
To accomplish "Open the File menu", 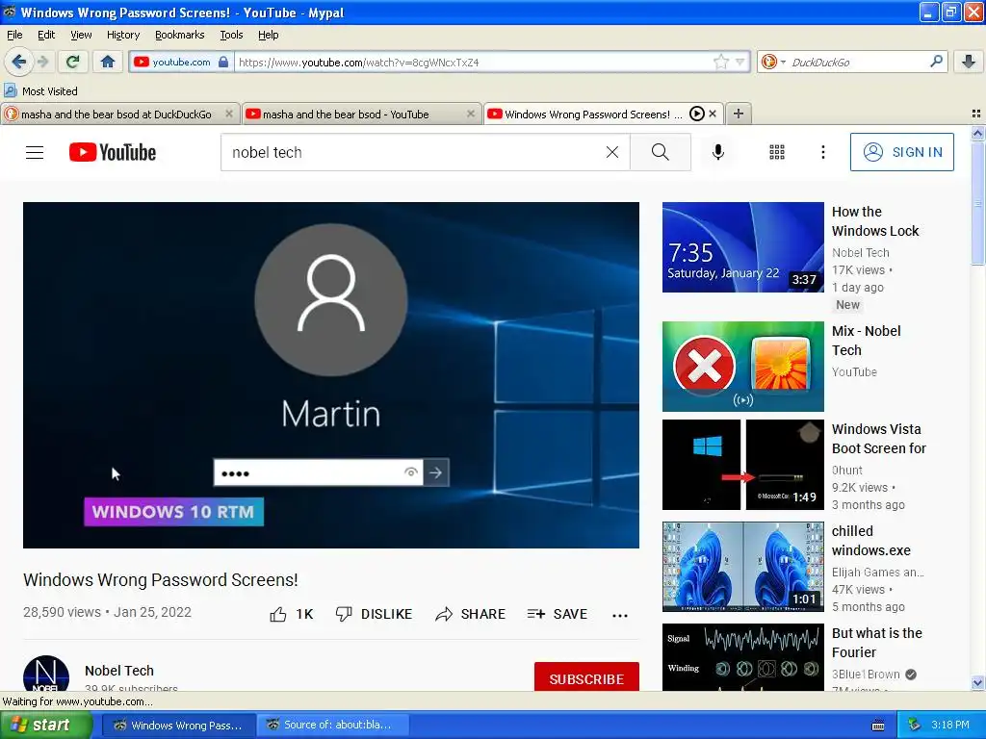I will (14, 35).
